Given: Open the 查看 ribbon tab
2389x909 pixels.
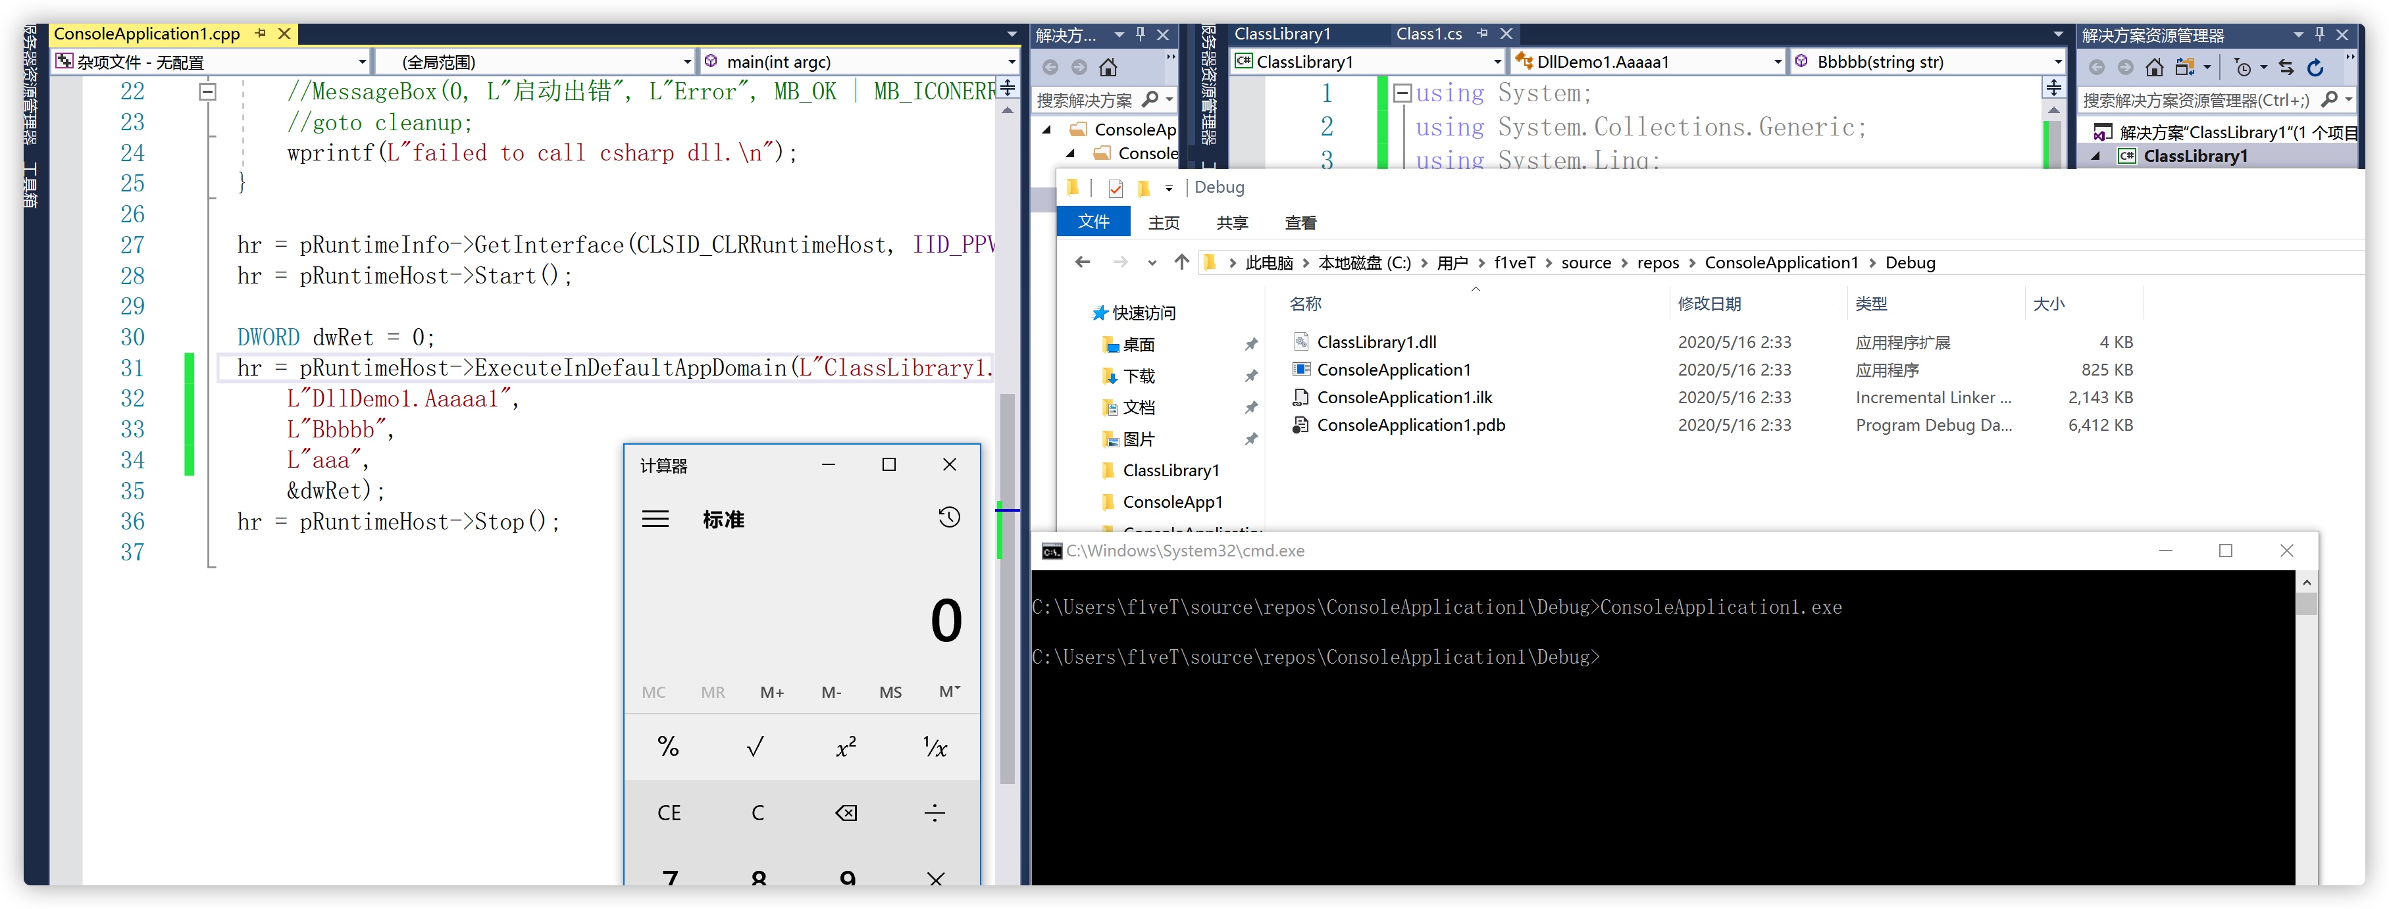Looking at the screenshot, I should point(1300,222).
